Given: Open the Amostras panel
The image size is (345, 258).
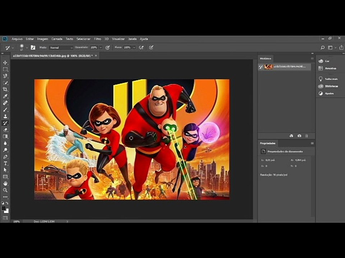Looking at the screenshot, I should point(327,68).
